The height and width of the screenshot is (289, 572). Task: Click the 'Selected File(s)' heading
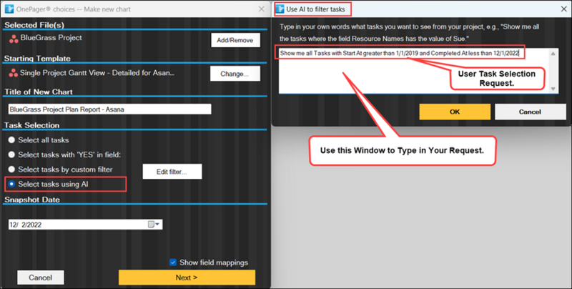click(x=34, y=25)
